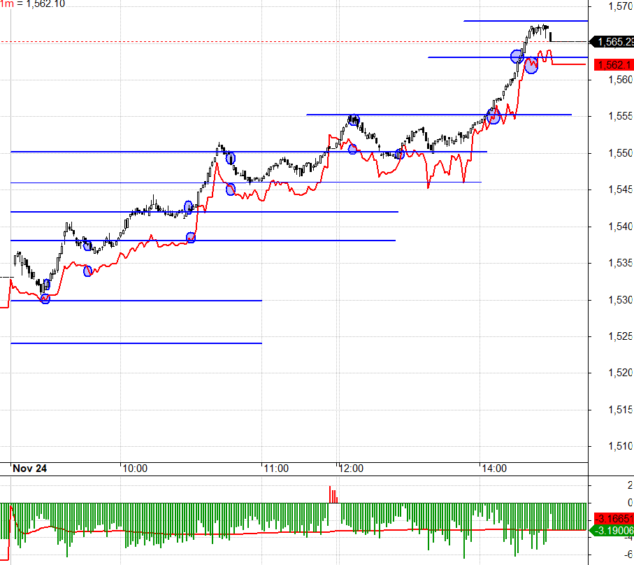The width and height of the screenshot is (634, 565).
Task: Click the 1,525 price axis label
Action: (x=621, y=336)
